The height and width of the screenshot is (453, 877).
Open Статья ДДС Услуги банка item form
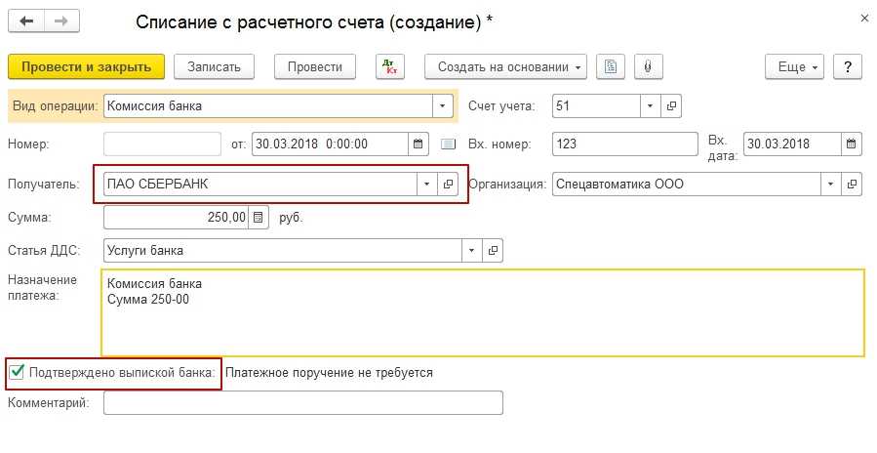pos(493,250)
